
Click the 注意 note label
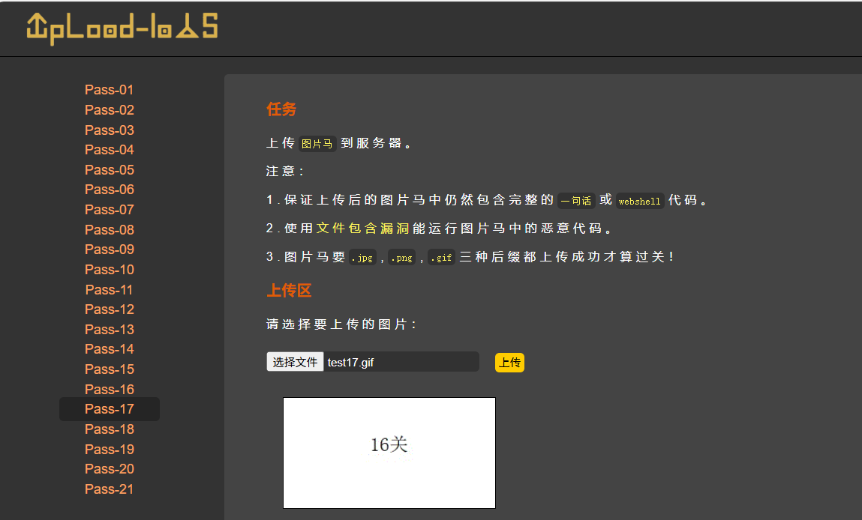point(285,172)
